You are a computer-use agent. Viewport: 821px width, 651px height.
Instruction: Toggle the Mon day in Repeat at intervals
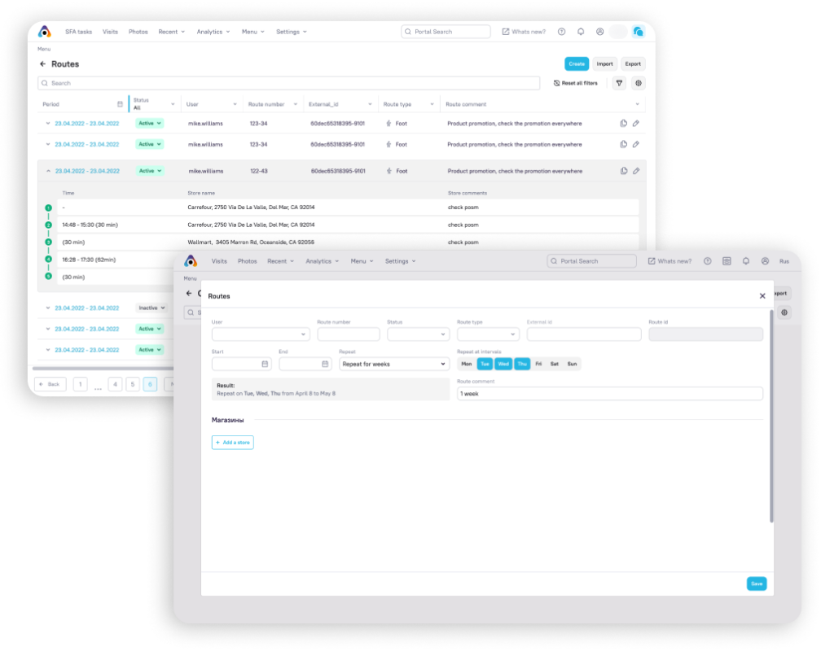coord(467,364)
